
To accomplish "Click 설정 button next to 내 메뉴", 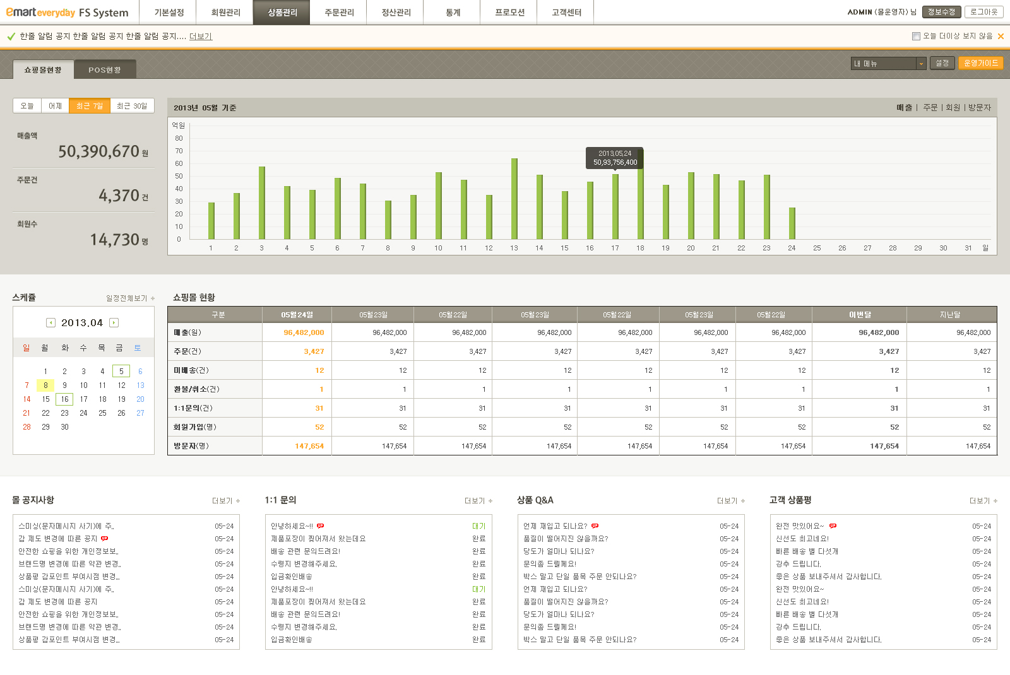I will click(942, 63).
